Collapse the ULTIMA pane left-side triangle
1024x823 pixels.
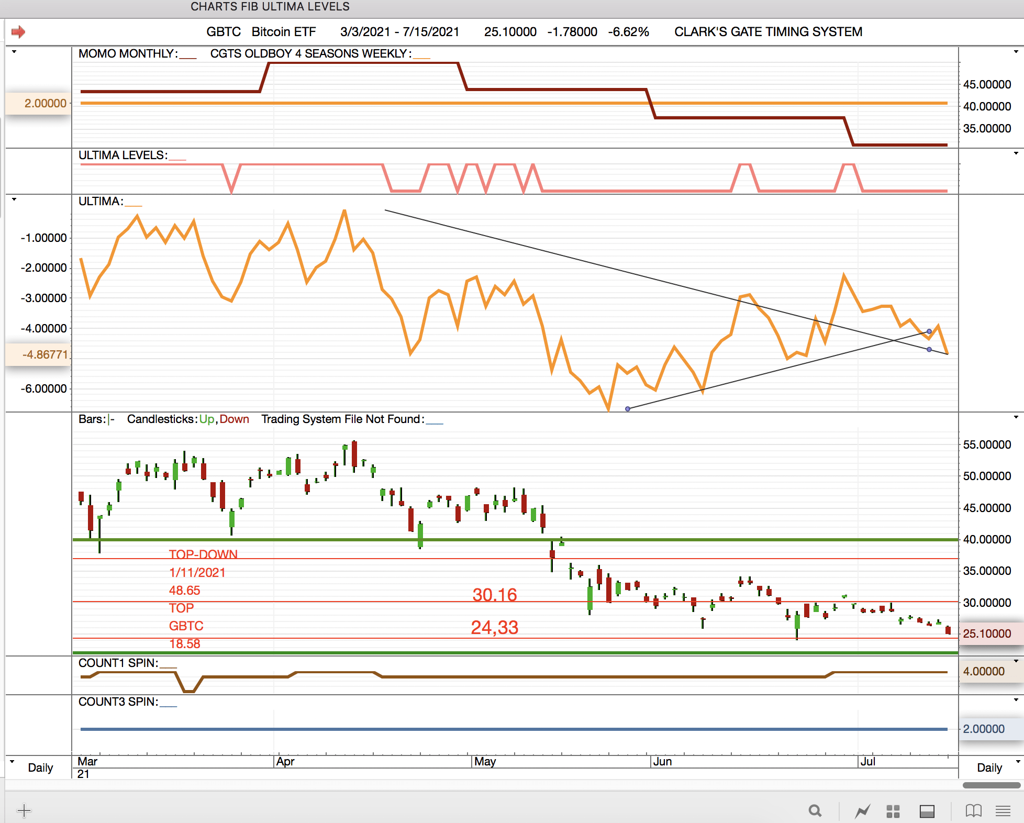14,199
